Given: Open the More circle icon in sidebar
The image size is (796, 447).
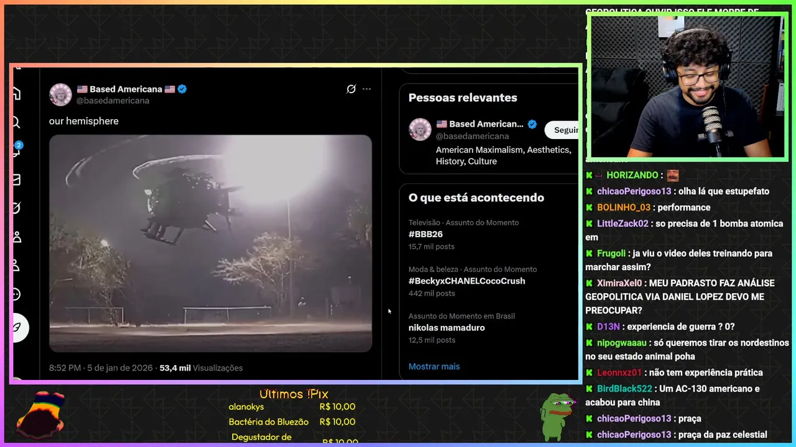Looking at the screenshot, I should click(x=17, y=294).
